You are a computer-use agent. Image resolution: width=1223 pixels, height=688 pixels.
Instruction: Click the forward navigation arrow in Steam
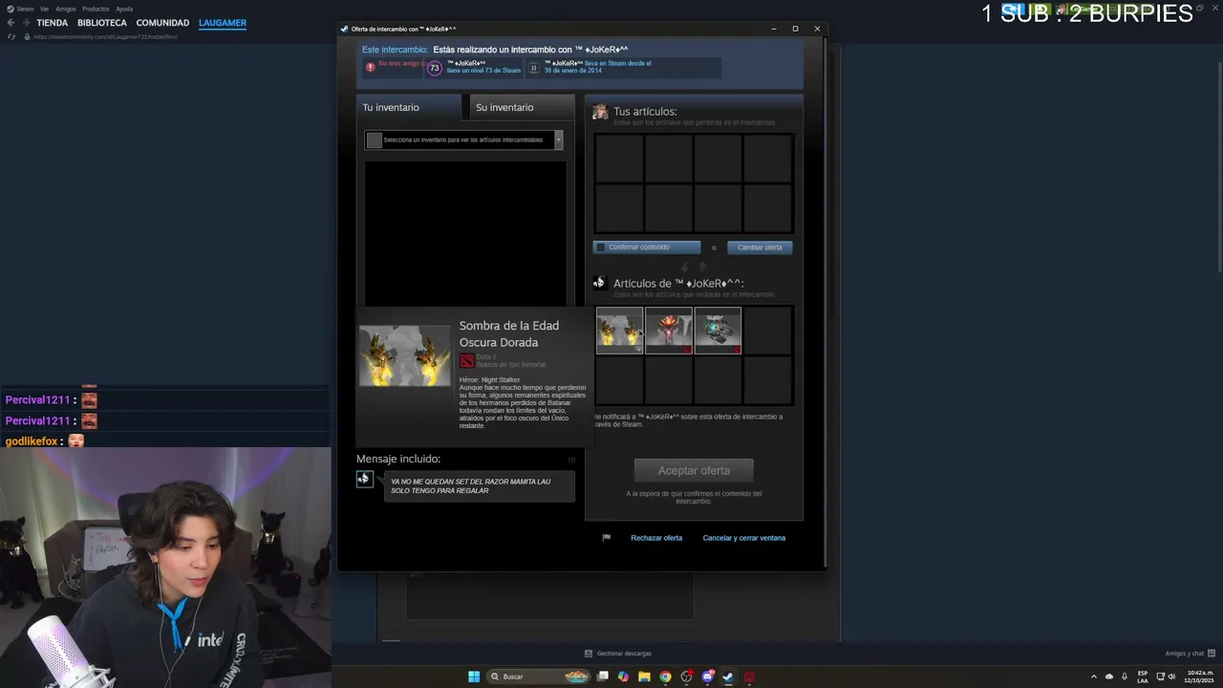[x=26, y=23]
